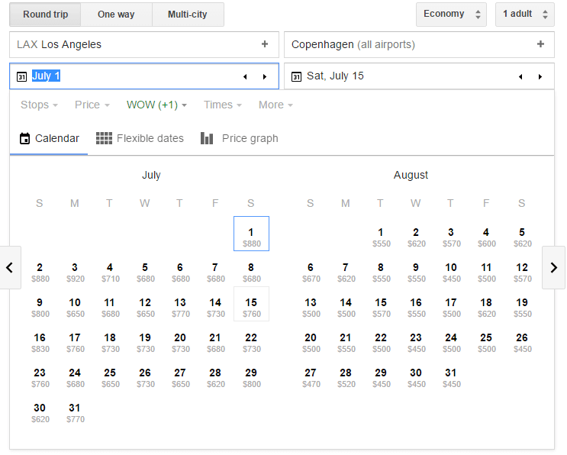Expand the Stops filter dropdown
The width and height of the screenshot is (567, 455).
coord(39,105)
